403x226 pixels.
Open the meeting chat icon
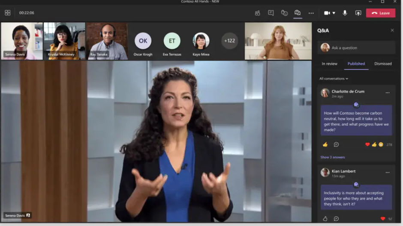[x=271, y=12]
